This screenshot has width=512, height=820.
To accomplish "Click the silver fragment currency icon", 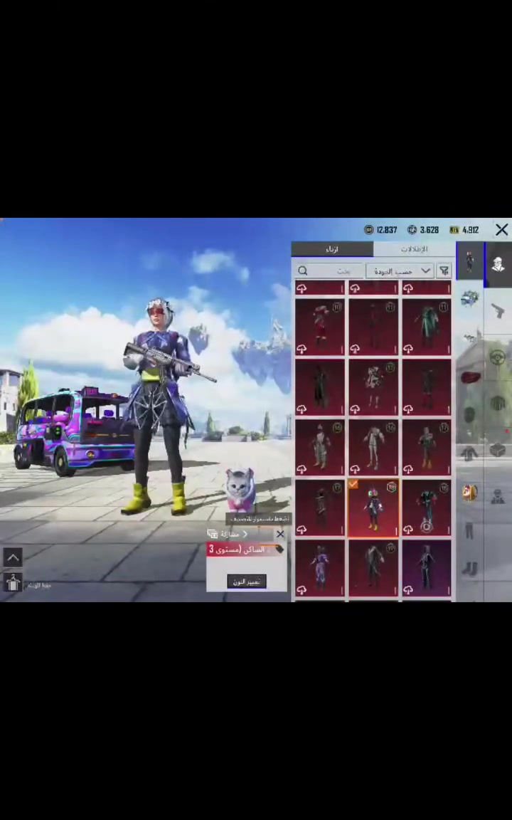I will pos(412,230).
